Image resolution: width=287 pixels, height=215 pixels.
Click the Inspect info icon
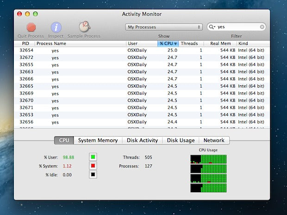[x=56, y=27]
